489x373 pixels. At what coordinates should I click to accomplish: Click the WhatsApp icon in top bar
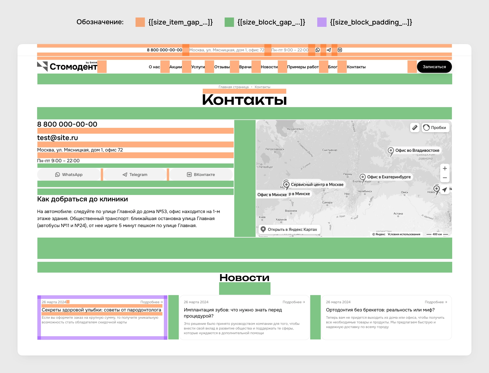point(318,50)
